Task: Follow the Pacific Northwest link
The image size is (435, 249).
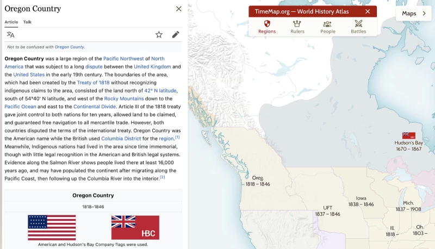Action: point(123,58)
